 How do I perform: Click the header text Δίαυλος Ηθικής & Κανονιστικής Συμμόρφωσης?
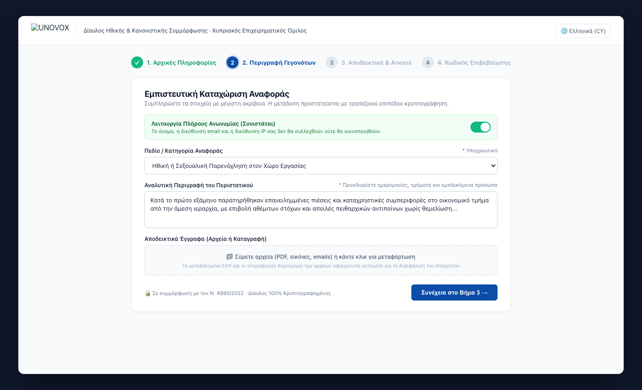click(145, 31)
